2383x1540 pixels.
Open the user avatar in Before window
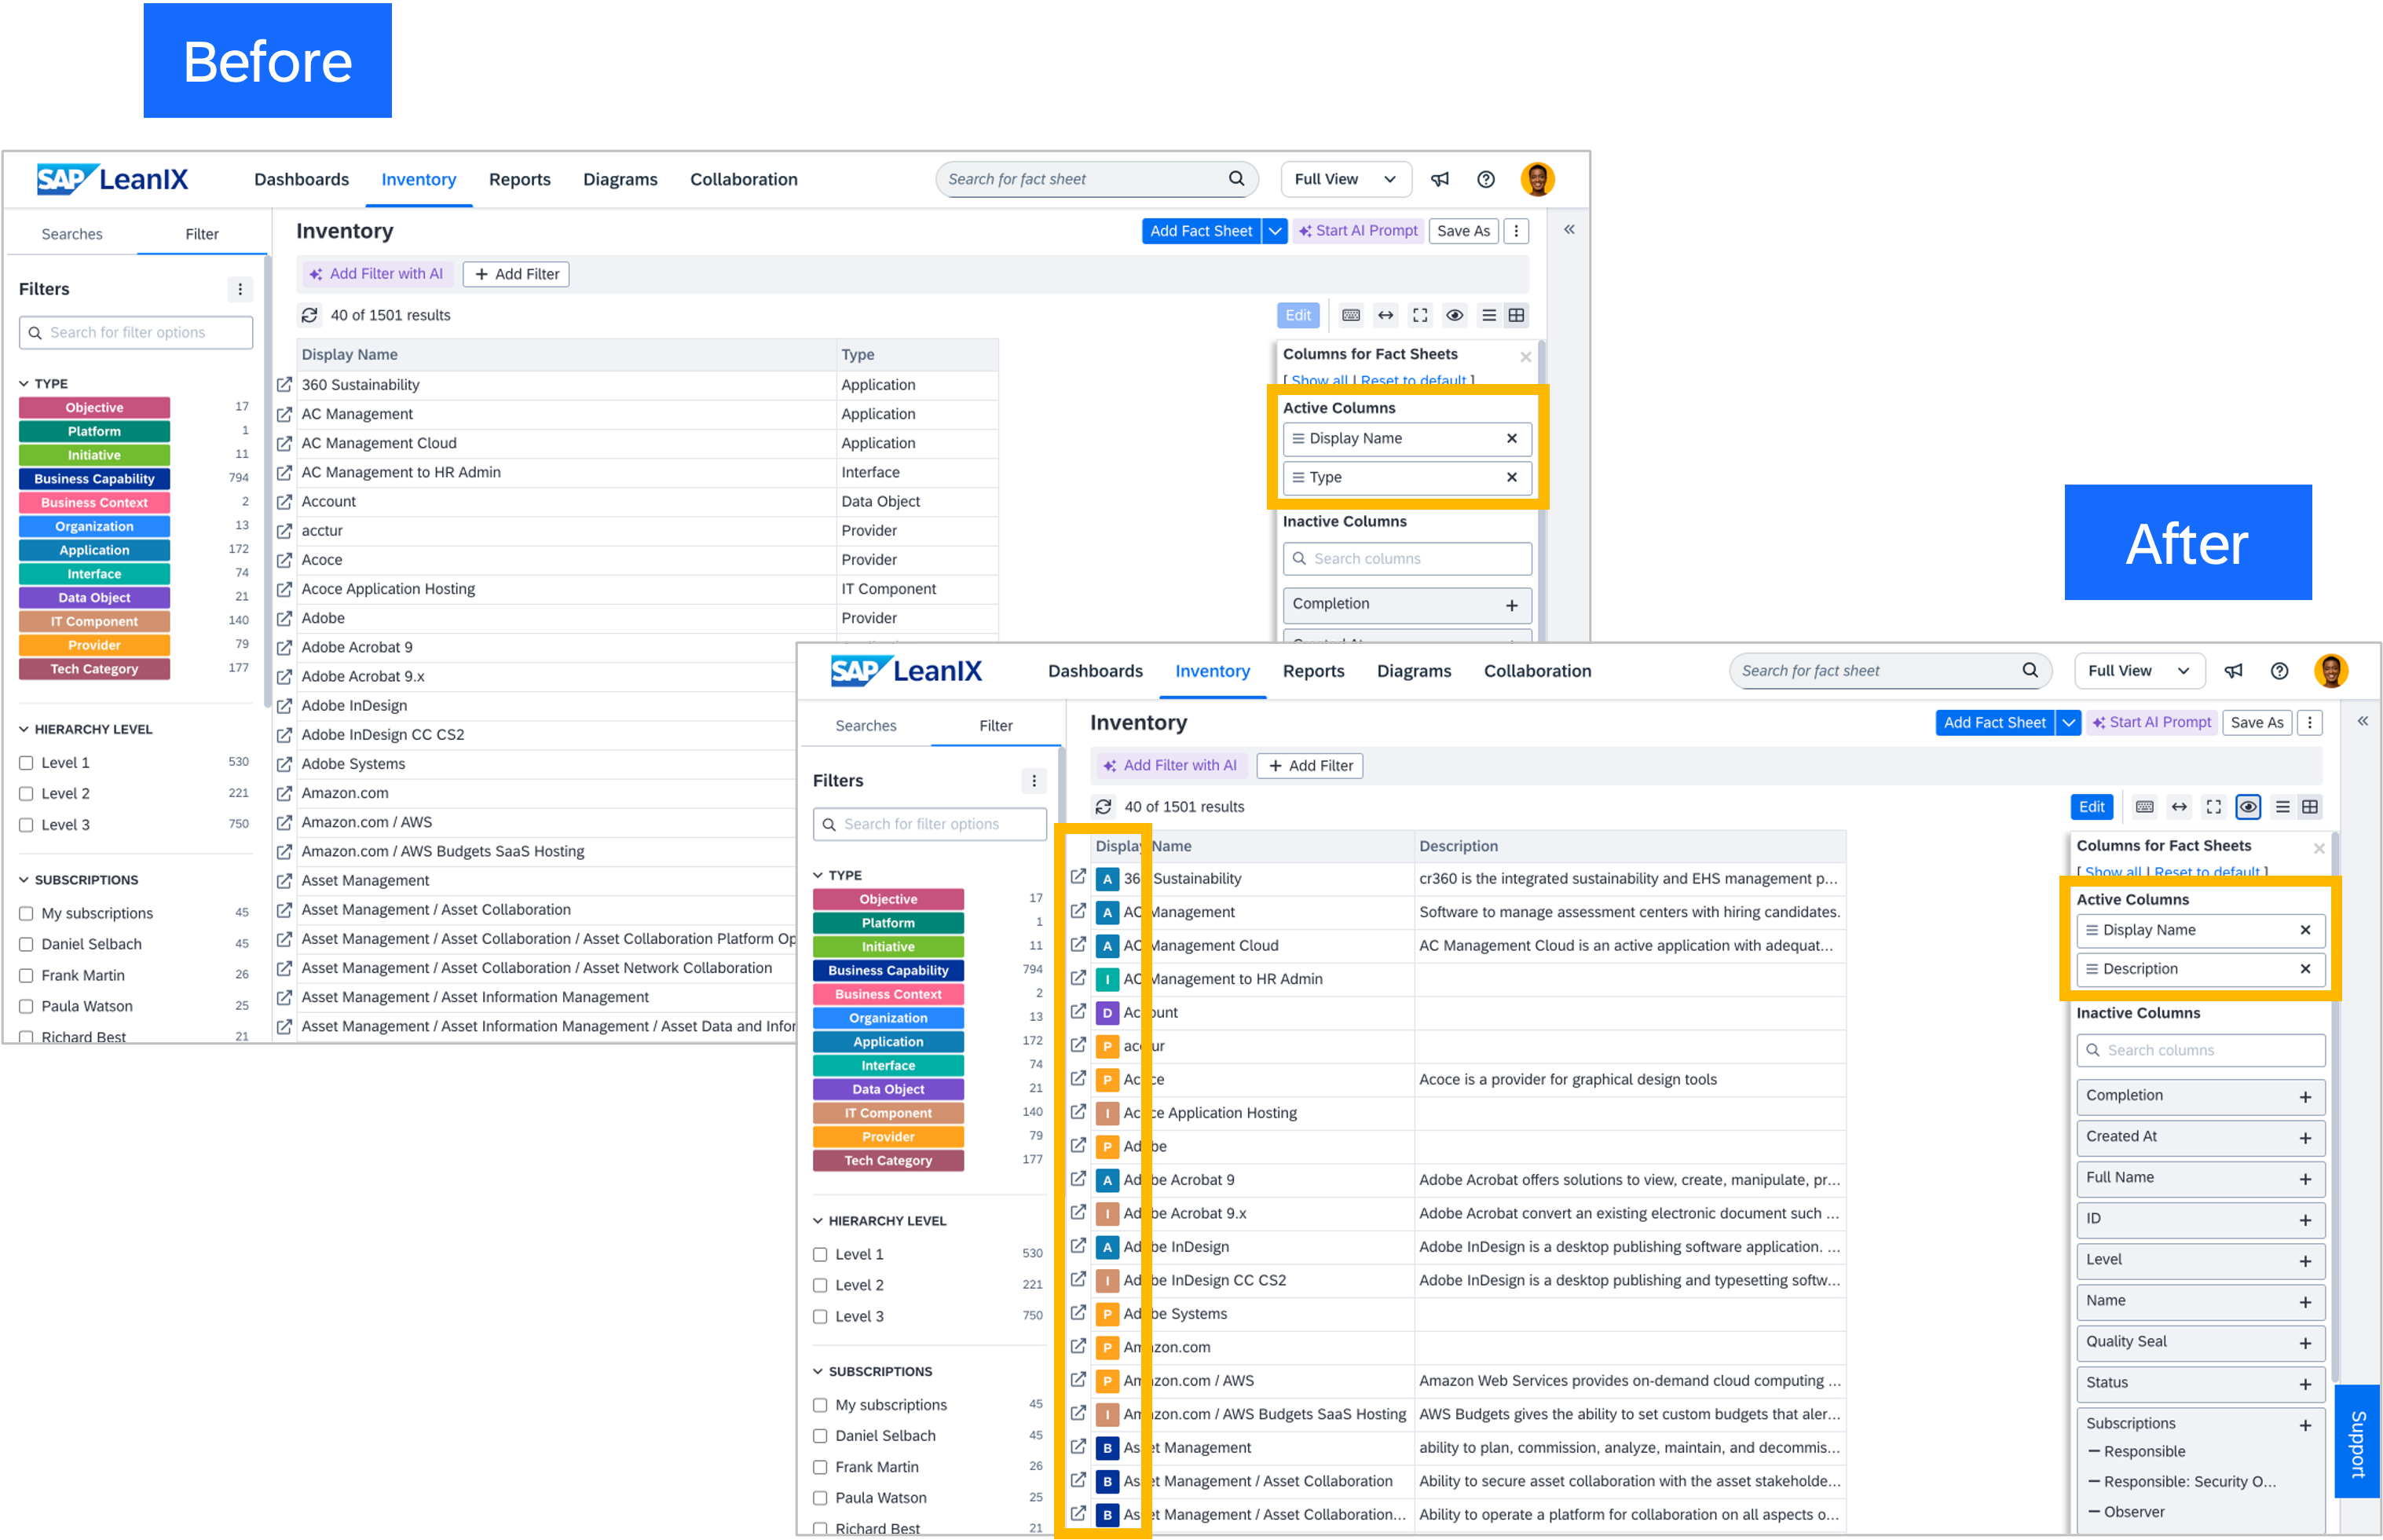(x=1537, y=179)
